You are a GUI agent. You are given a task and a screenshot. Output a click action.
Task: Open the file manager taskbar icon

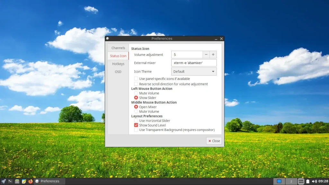pos(17,181)
